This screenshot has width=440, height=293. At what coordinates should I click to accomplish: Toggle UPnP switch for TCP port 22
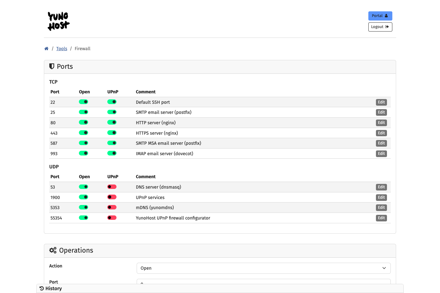[x=112, y=102]
